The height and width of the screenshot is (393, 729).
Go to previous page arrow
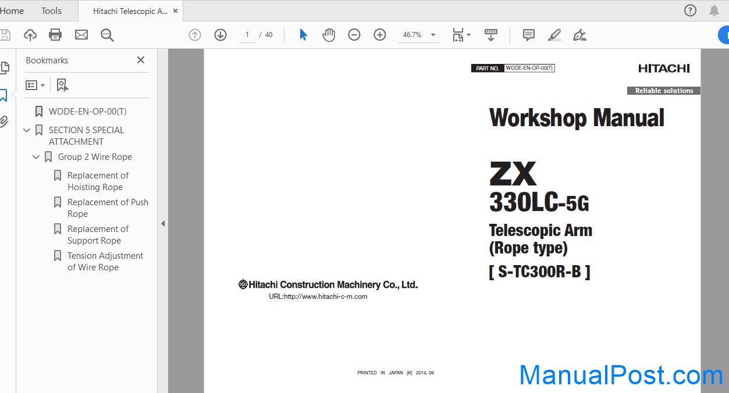click(x=195, y=35)
